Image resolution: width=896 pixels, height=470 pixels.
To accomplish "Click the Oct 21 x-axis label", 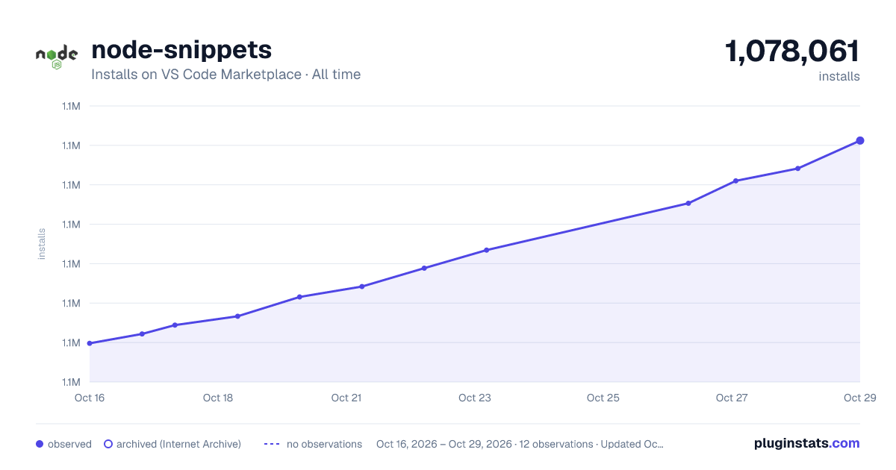I will 346,398.
